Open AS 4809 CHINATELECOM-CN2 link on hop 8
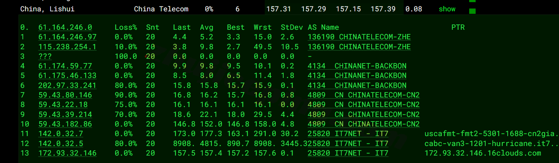Image resolution: width=559 pixels, height=163 pixels. 364,105
